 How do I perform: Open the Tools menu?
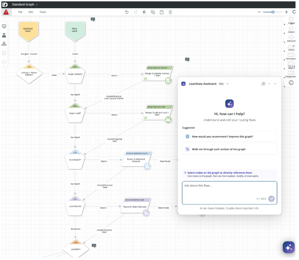click(43, 12)
